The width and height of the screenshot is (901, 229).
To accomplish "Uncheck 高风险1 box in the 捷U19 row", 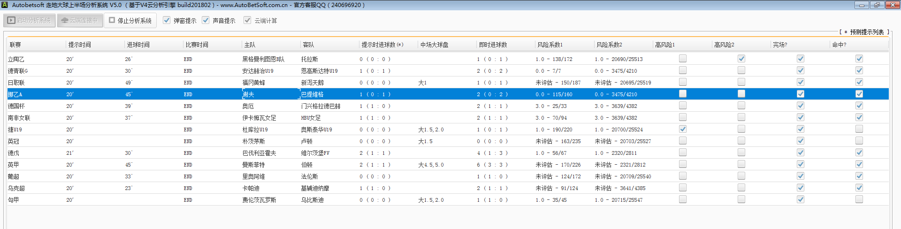I will [683, 129].
